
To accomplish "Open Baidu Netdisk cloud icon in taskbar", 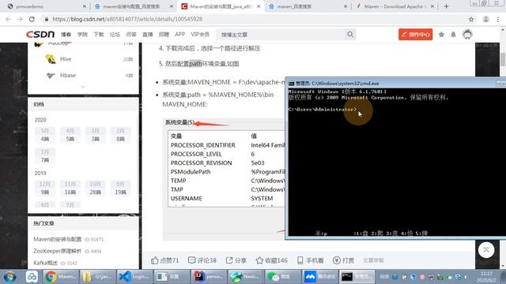I will [32, 277].
